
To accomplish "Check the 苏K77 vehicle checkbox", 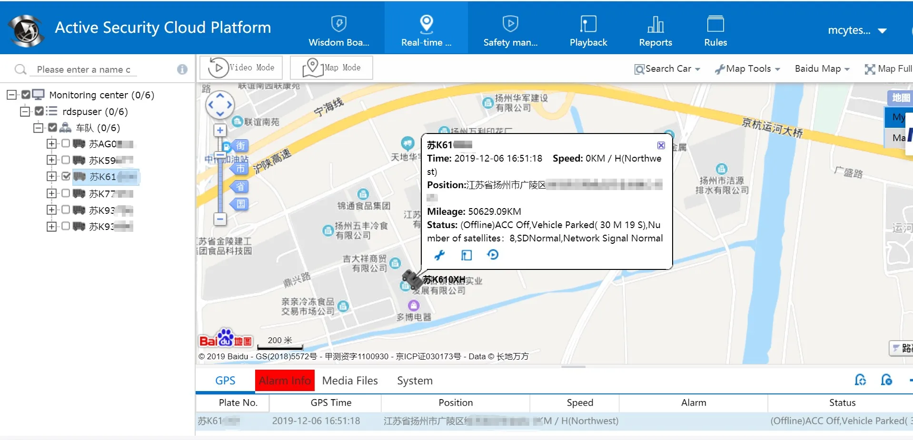I will point(66,193).
